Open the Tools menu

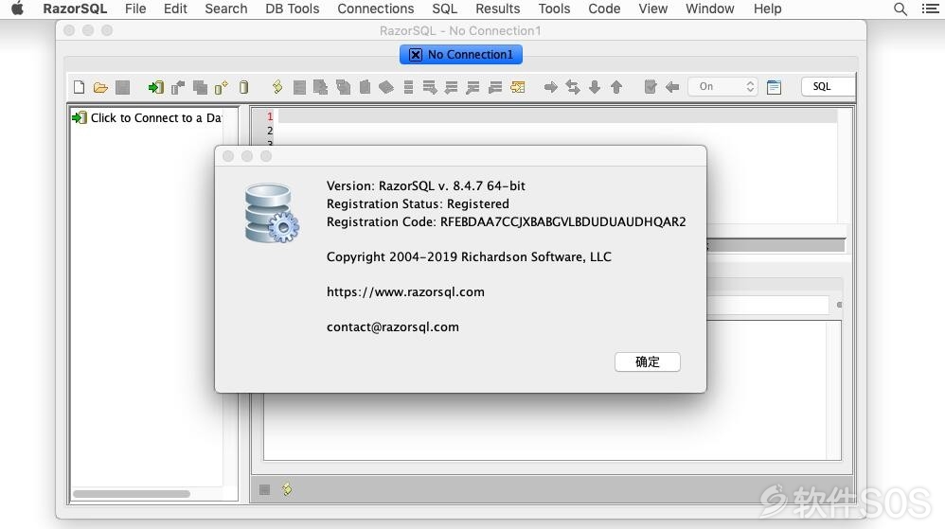coord(554,9)
